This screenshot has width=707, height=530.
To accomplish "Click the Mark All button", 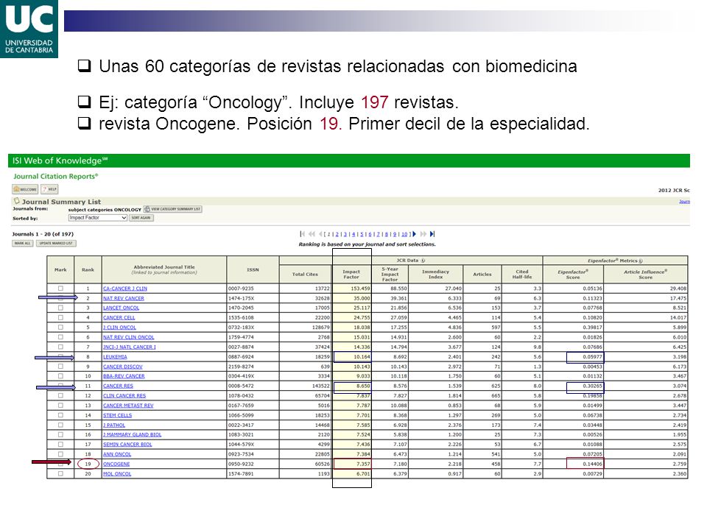I will click(23, 244).
